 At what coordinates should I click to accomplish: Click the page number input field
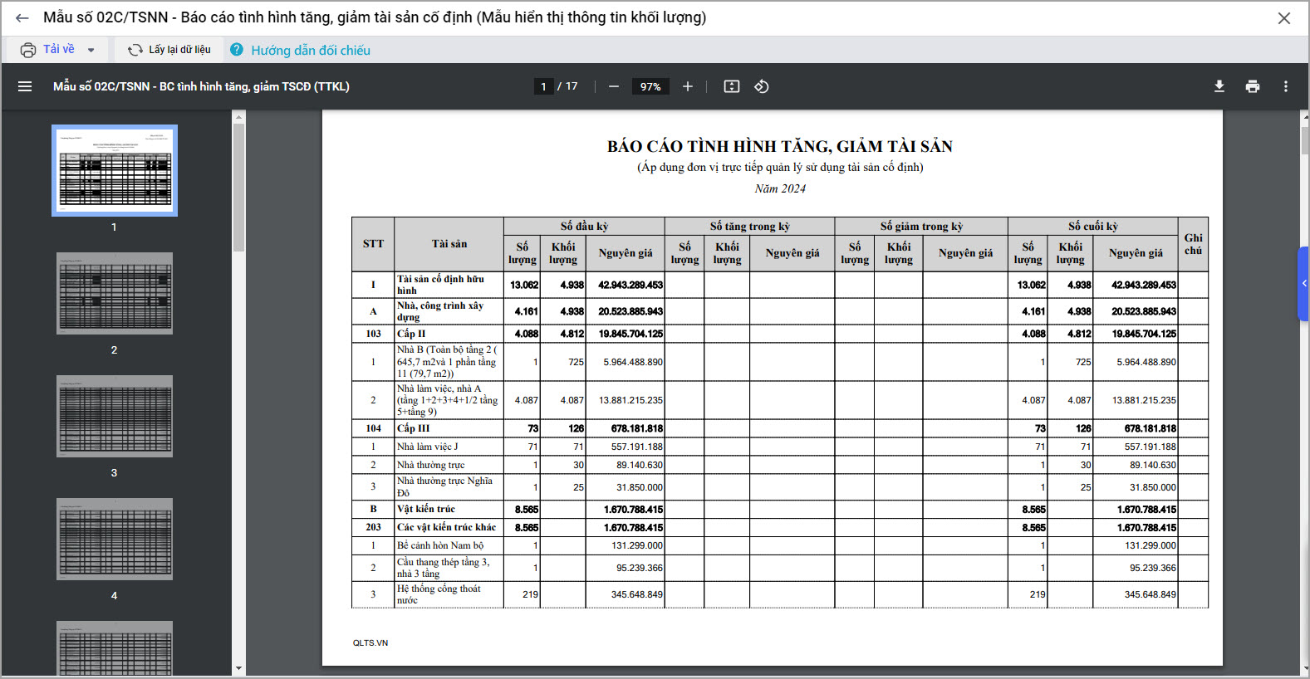click(x=543, y=86)
